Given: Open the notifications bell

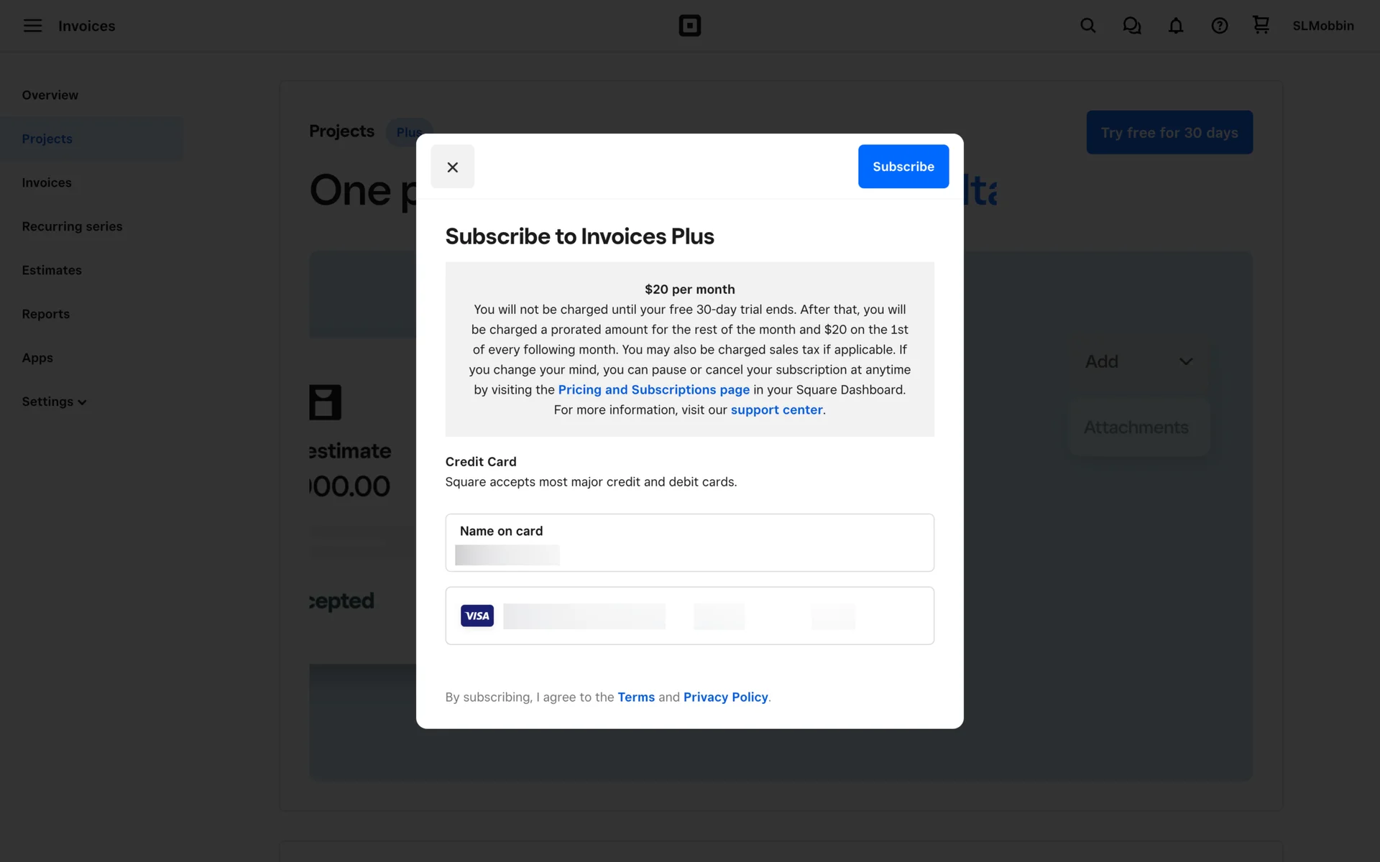Looking at the screenshot, I should (x=1175, y=26).
